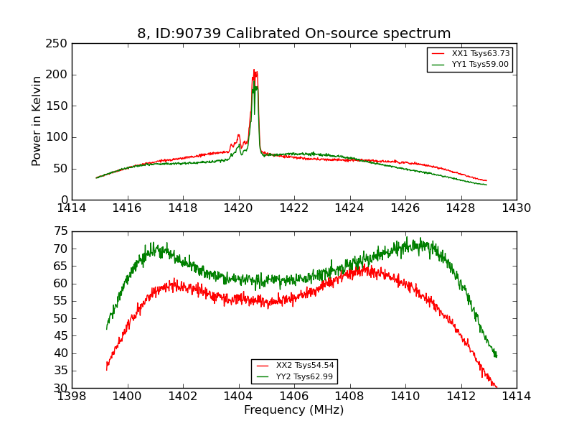Click the red line swatch beside XX2
The width and height of the screenshot is (574, 431).
click(263, 366)
